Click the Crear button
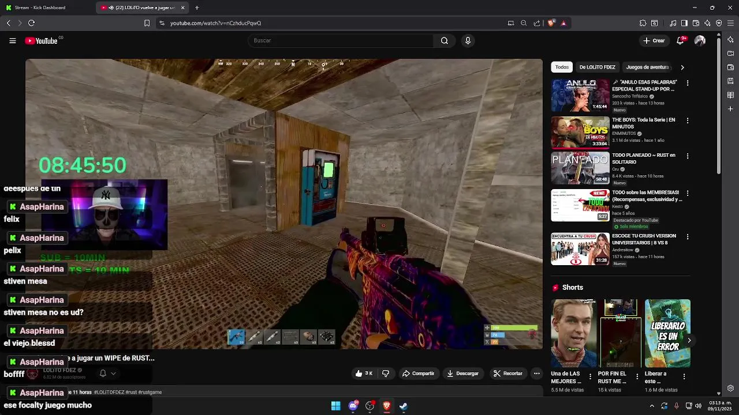The image size is (739, 415). point(654,40)
